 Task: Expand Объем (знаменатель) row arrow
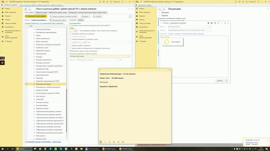coord(34,39)
